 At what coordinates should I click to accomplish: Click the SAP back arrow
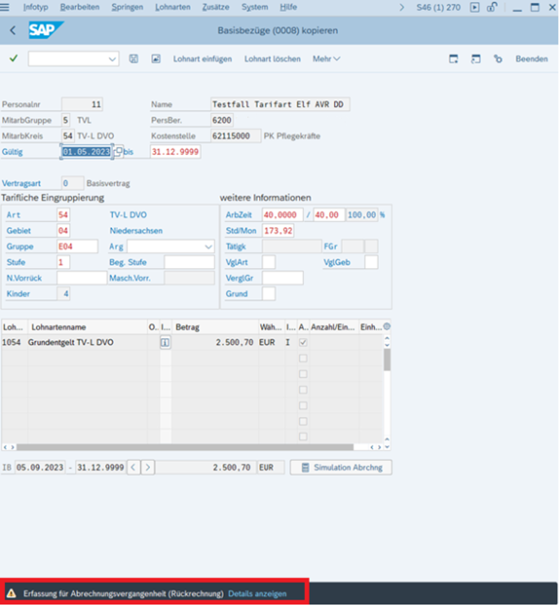pyautogui.click(x=13, y=31)
